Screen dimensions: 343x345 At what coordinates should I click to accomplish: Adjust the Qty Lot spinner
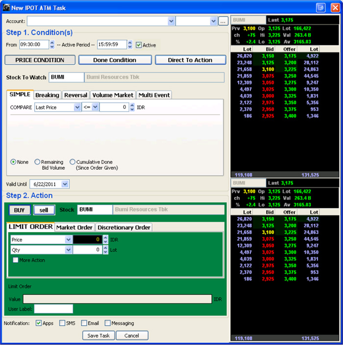[105, 250]
